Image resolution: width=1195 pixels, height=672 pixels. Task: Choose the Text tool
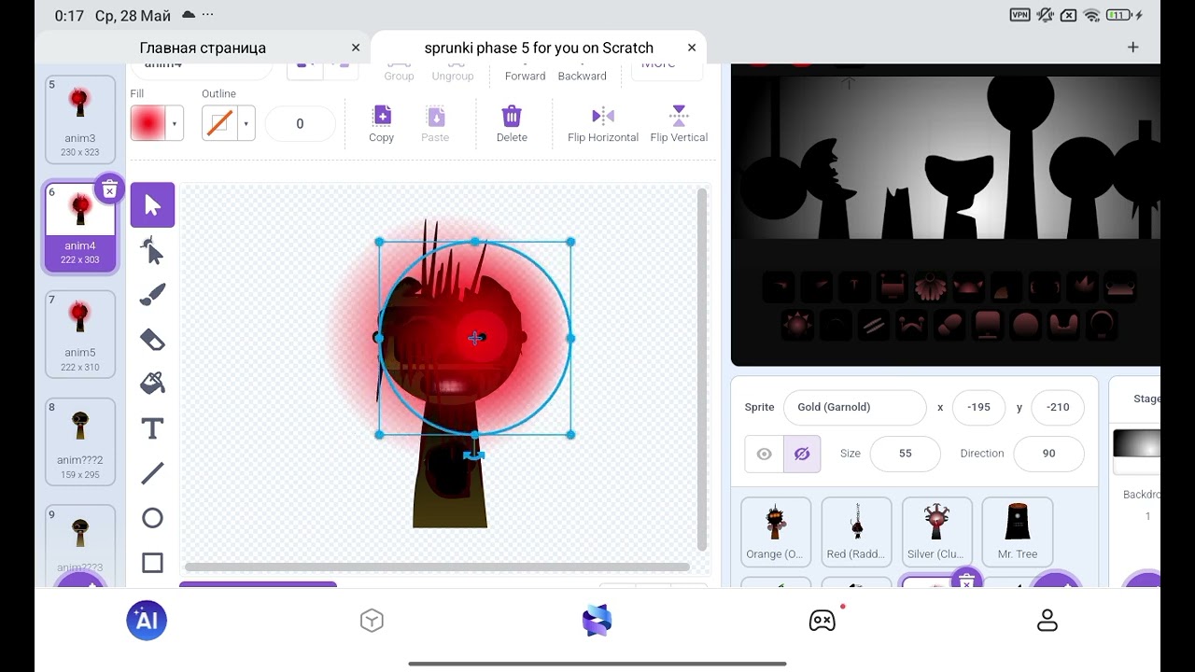pos(152,427)
